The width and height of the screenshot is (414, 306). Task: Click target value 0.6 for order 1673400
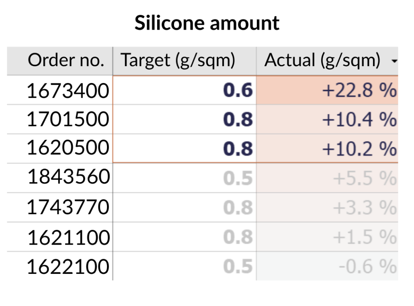pos(238,91)
